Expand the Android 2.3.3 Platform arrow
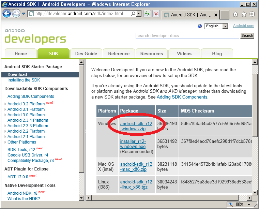The height and width of the screenshot is (209, 259). (x=5, y=126)
